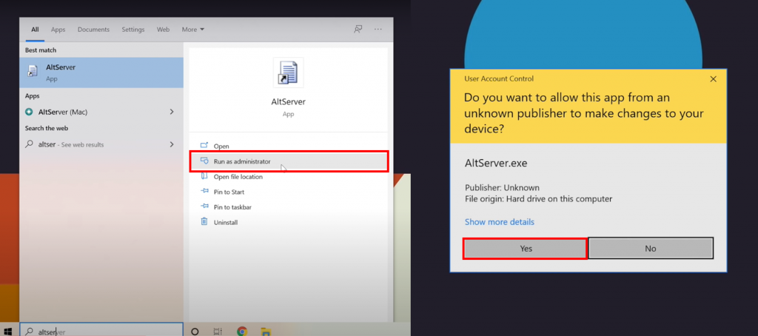Click the Windows Start button
Viewport: 758px width, 336px height.
8,332
